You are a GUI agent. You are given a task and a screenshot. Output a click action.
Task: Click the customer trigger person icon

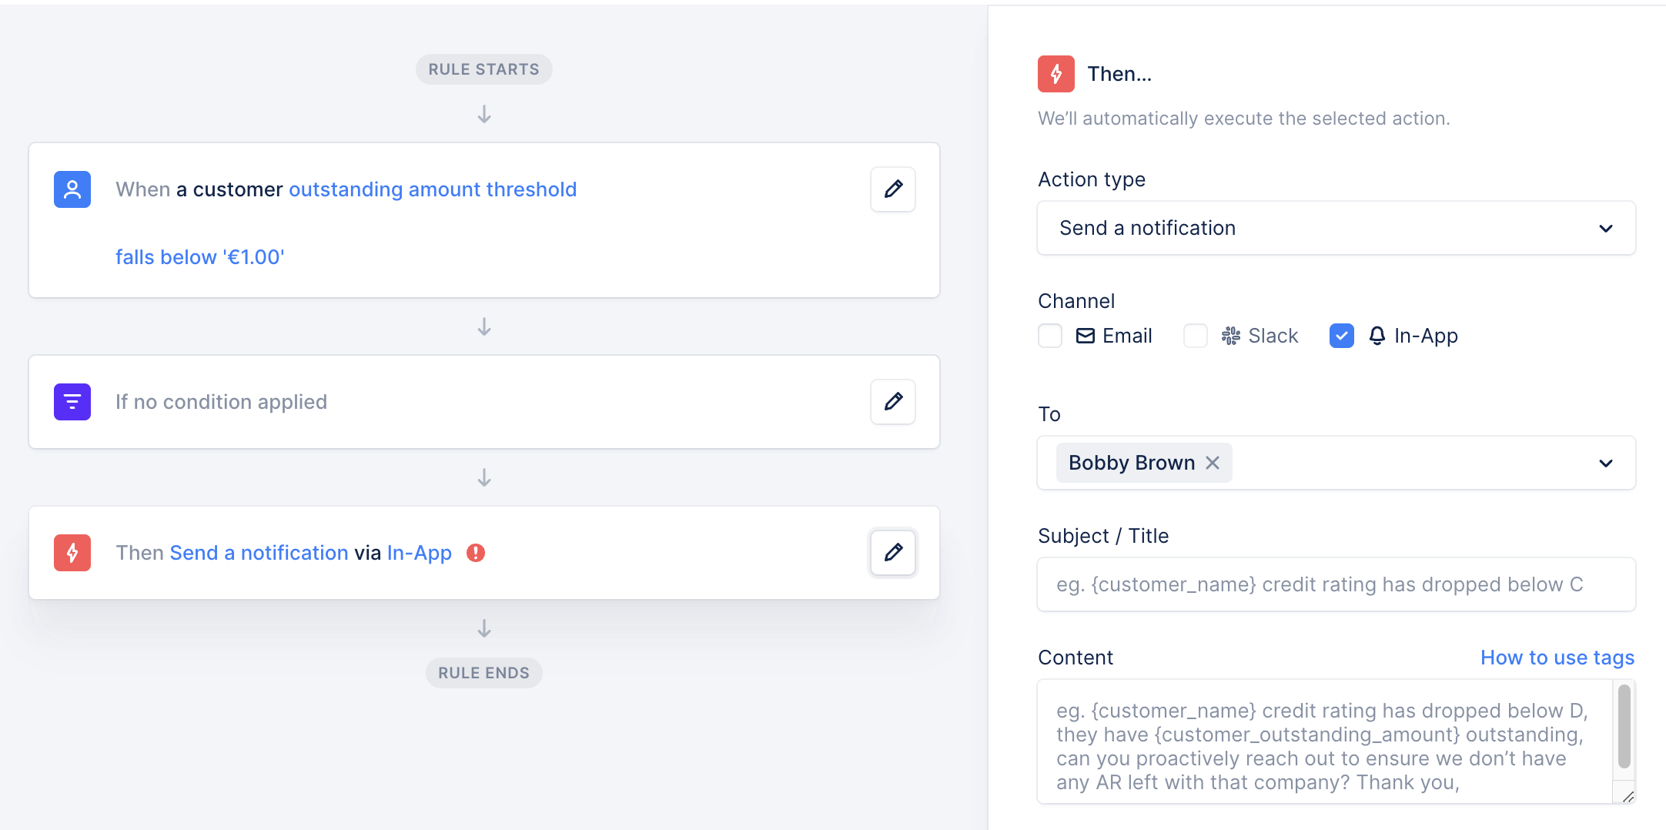pos(72,189)
